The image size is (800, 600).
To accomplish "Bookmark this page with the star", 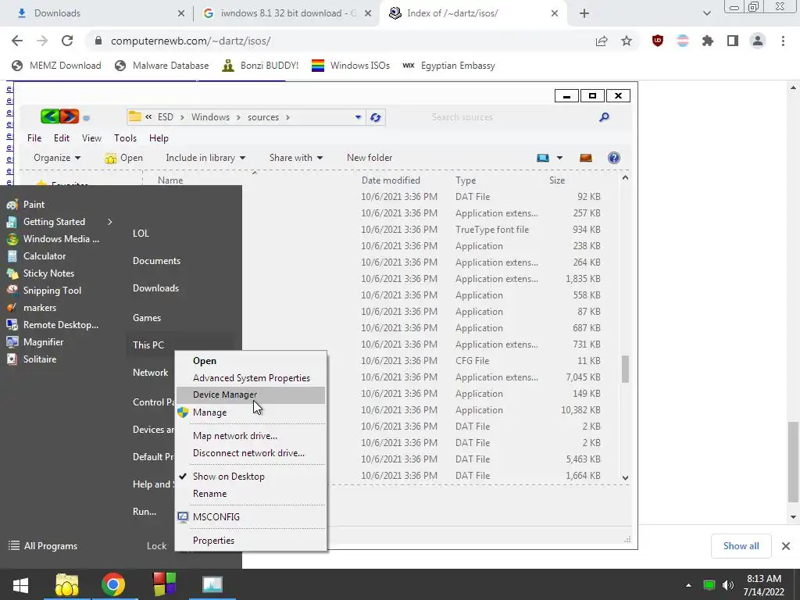I will [x=627, y=41].
